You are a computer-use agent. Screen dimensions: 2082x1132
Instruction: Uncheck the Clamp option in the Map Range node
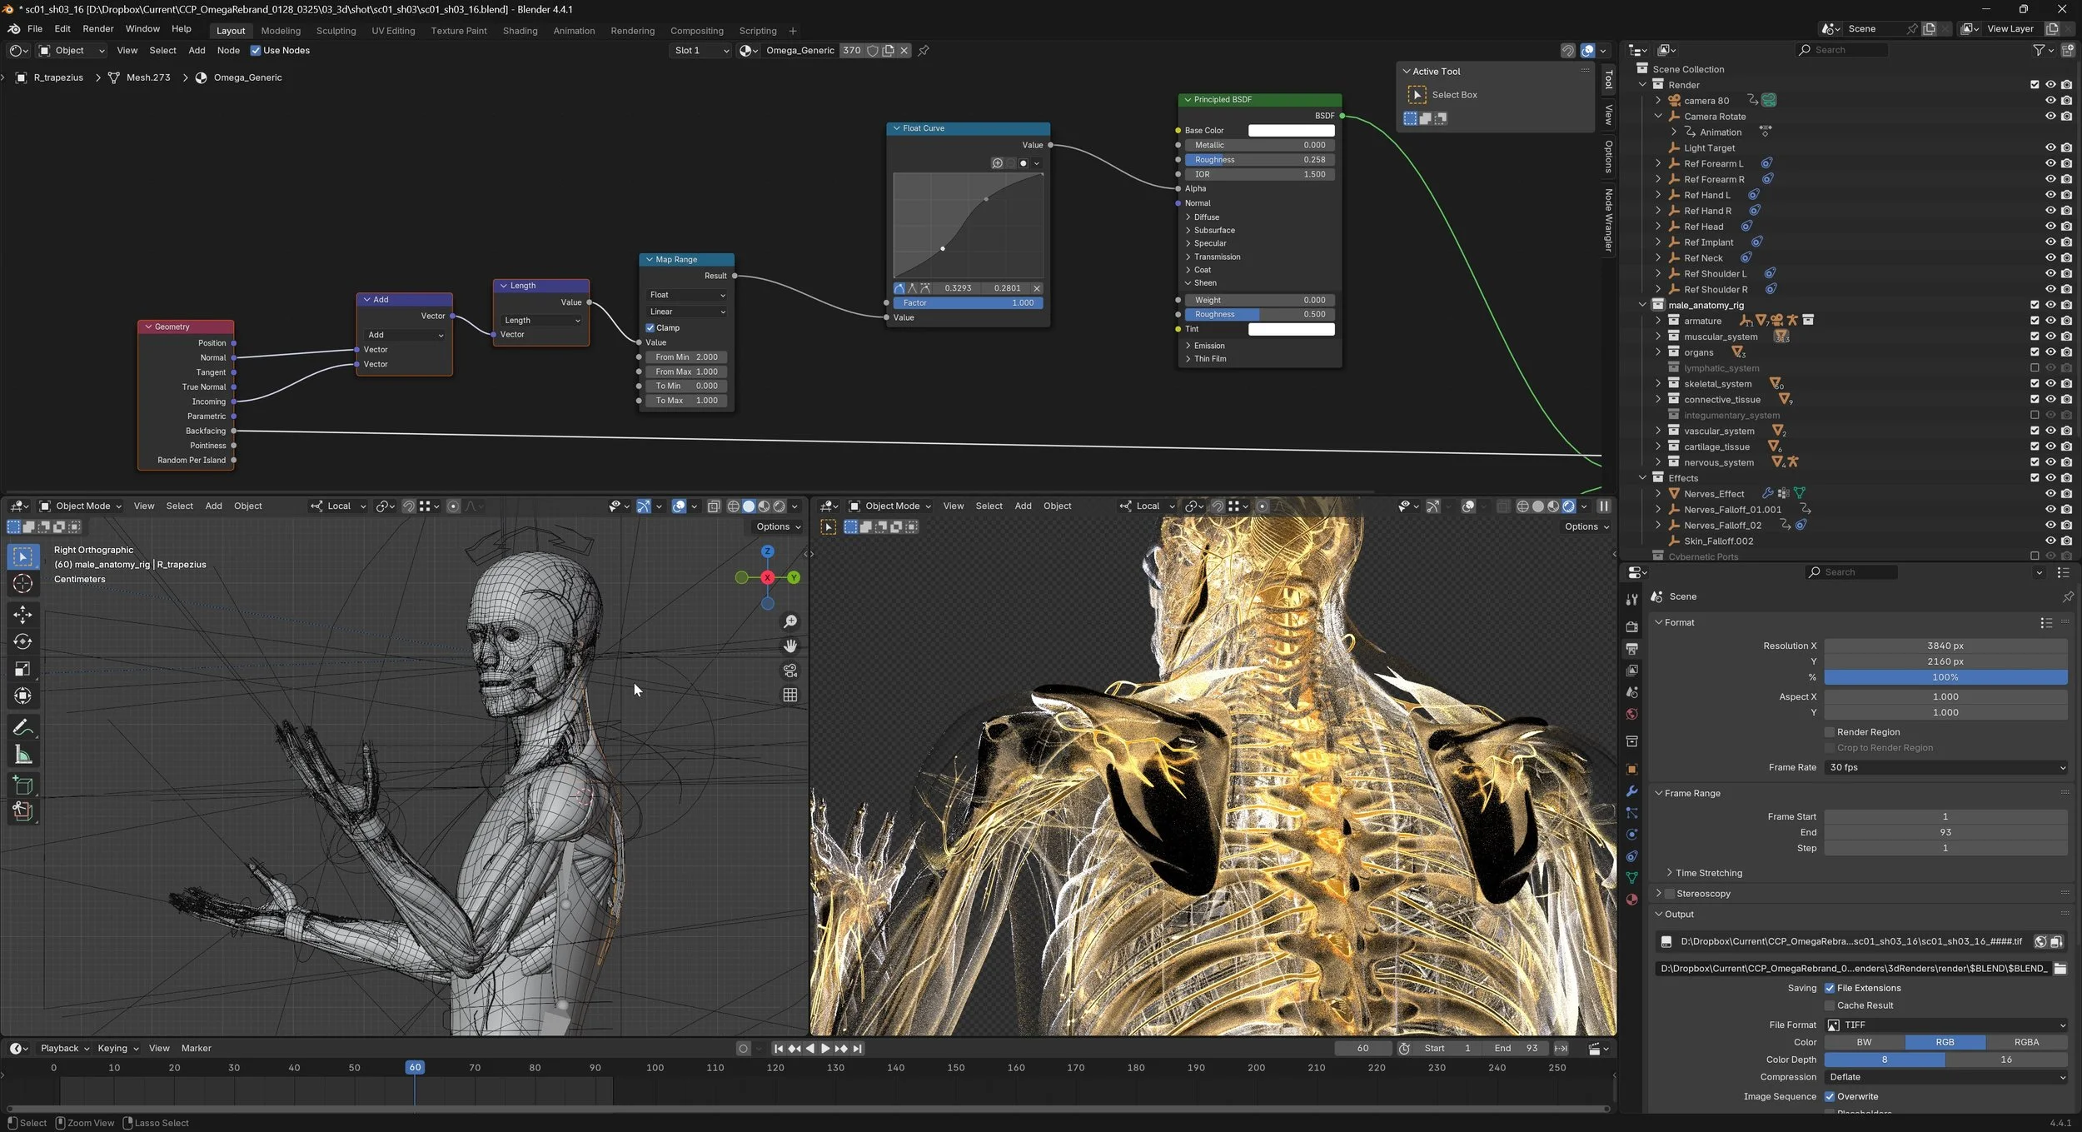(650, 328)
